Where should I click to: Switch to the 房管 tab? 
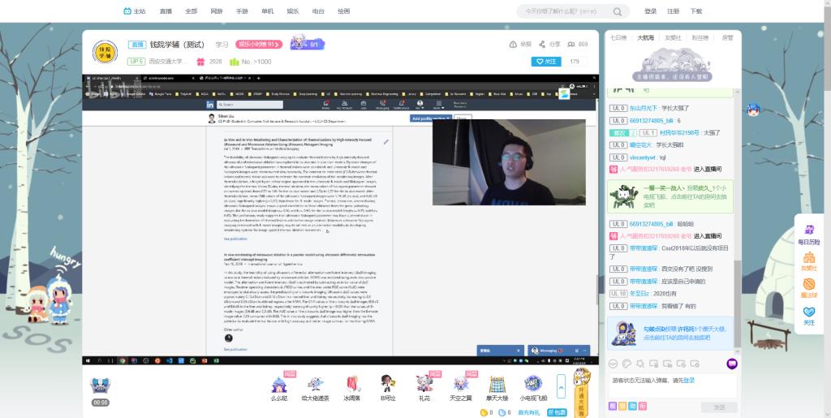click(727, 37)
